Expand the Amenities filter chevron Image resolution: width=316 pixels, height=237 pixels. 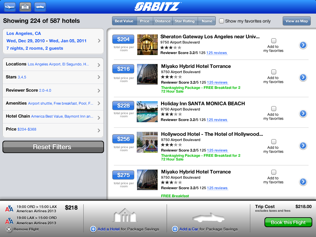click(99, 103)
